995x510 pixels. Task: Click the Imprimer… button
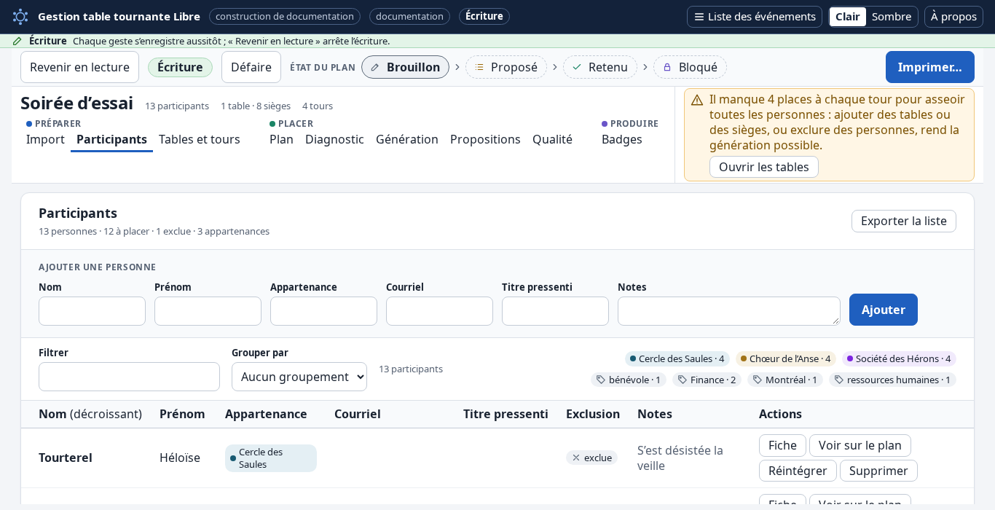point(930,67)
